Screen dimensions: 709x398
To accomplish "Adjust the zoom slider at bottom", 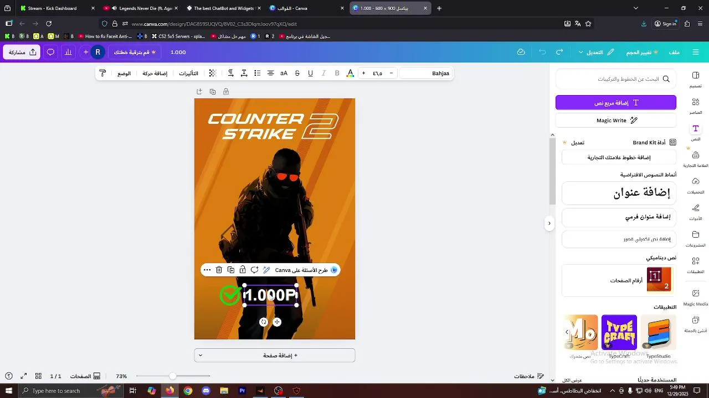I will click(173, 376).
